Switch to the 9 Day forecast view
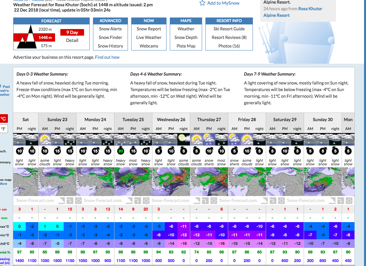366x266 pixels. [72, 32]
